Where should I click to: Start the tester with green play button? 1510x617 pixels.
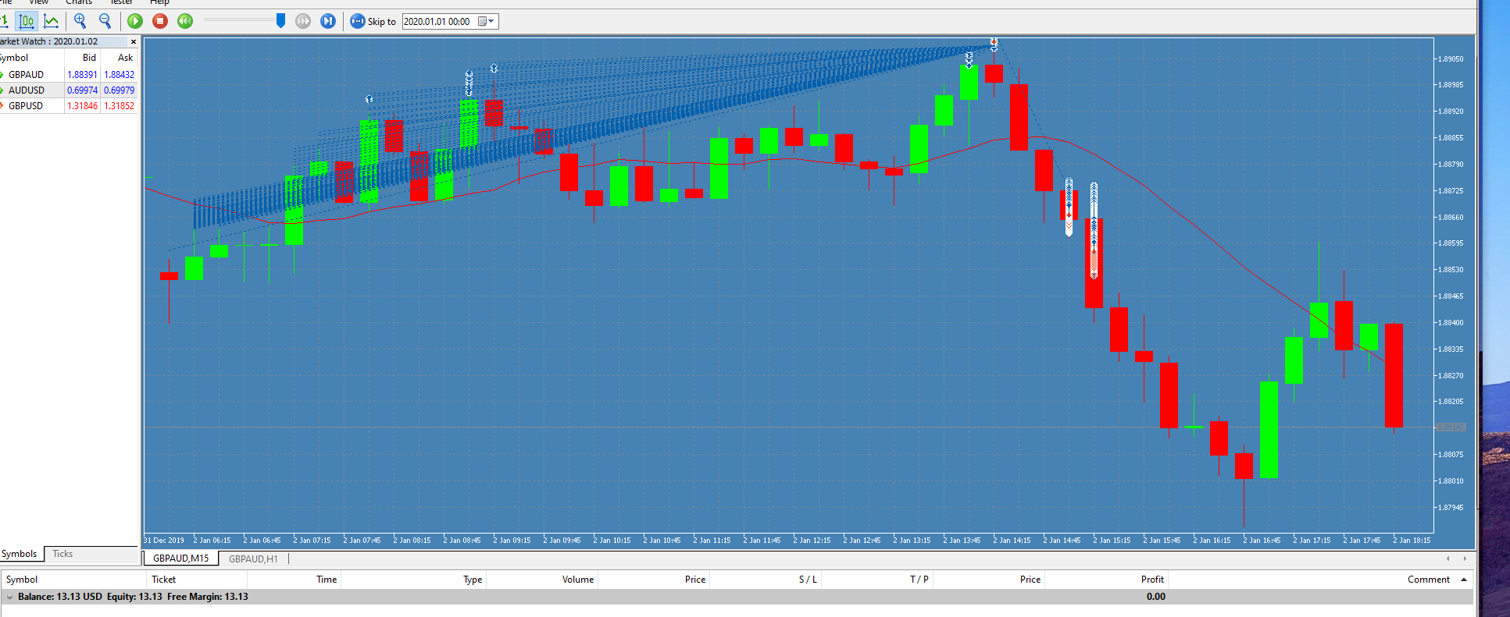(135, 21)
